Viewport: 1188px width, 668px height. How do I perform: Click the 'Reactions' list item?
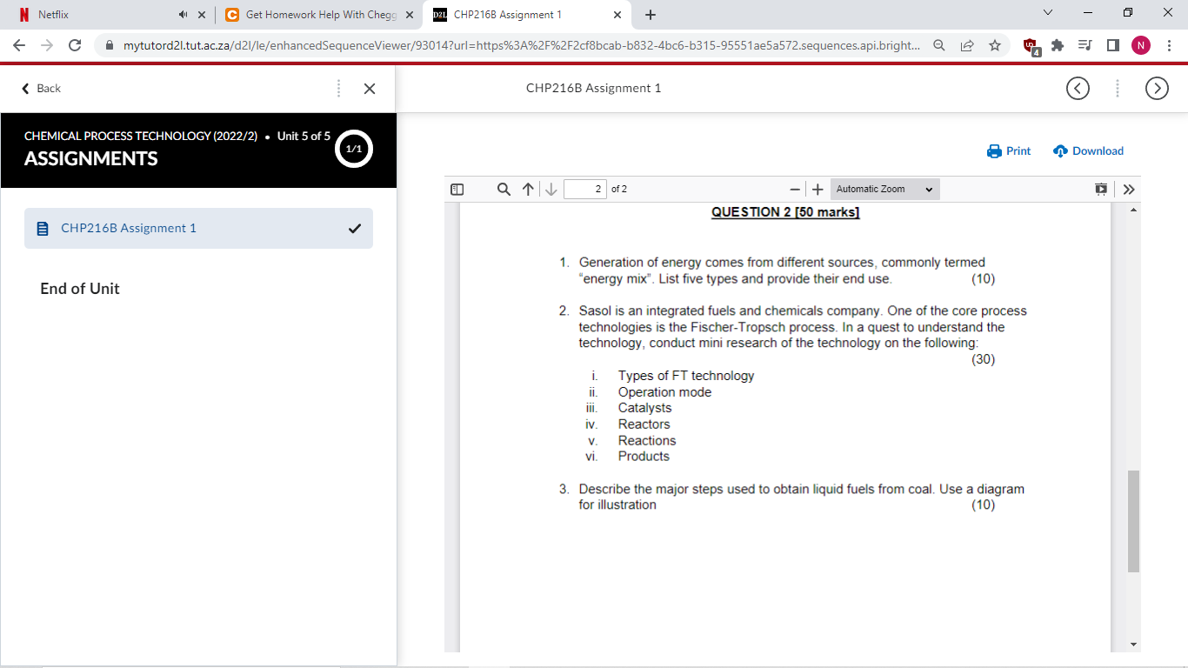tap(647, 441)
